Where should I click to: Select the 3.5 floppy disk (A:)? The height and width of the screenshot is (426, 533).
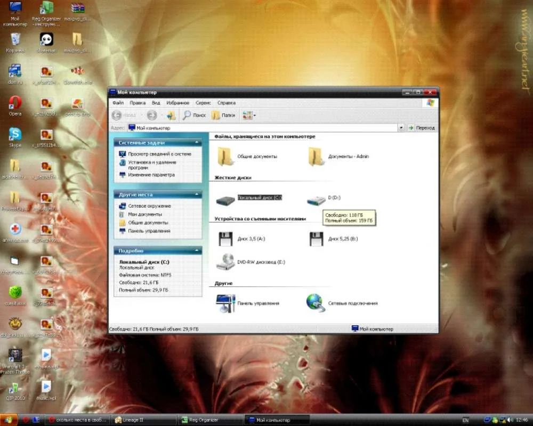225,238
